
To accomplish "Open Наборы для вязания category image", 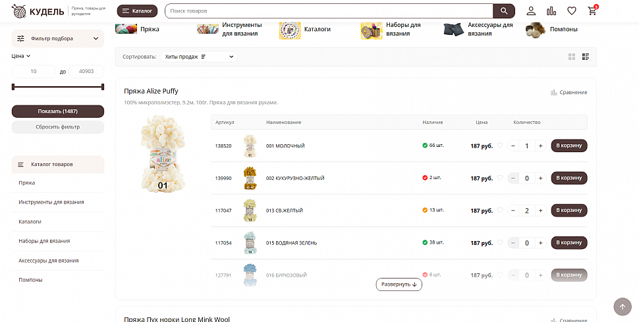I will click(372, 30).
